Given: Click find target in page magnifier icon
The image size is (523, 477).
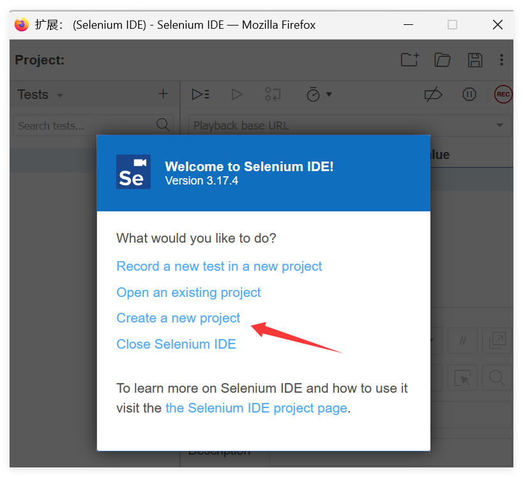Looking at the screenshot, I should (x=497, y=377).
